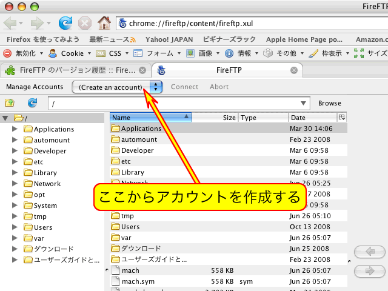
Task: Select the automount row in file list
Action: [229, 139]
